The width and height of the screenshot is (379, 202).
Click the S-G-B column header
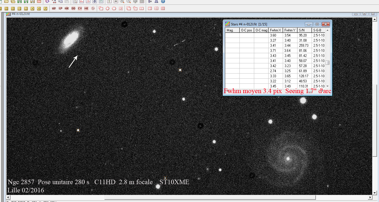(x=318, y=30)
